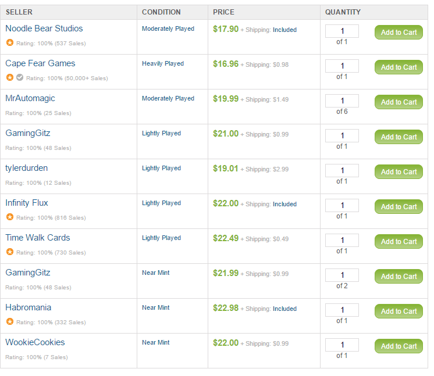This screenshot has width=434, height=376.
Task: Open the WookieCookies seller profile
Action: 35,342
